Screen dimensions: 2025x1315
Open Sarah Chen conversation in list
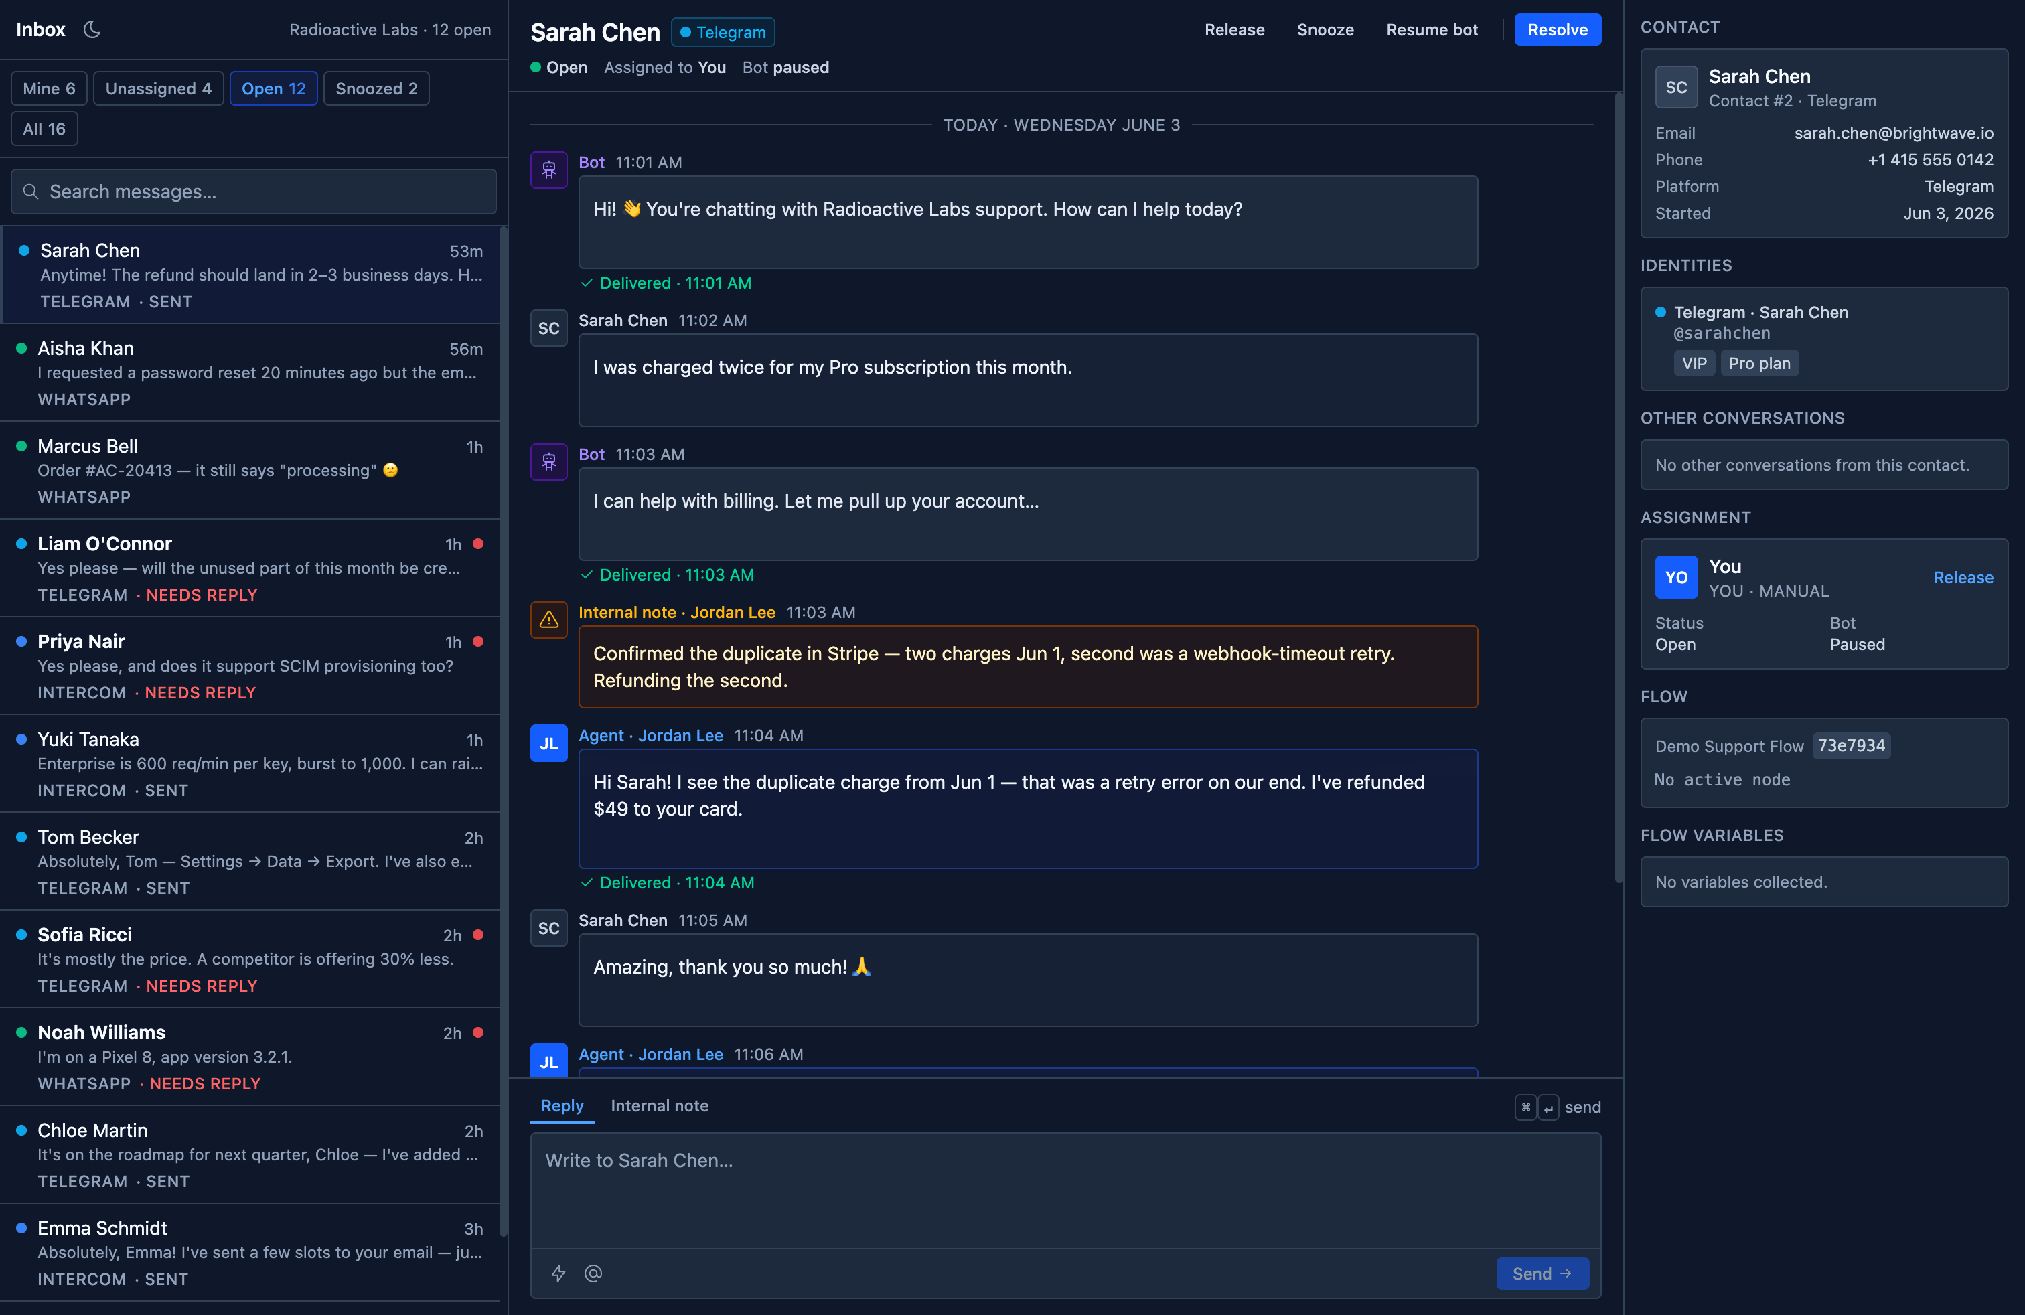pos(250,275)
